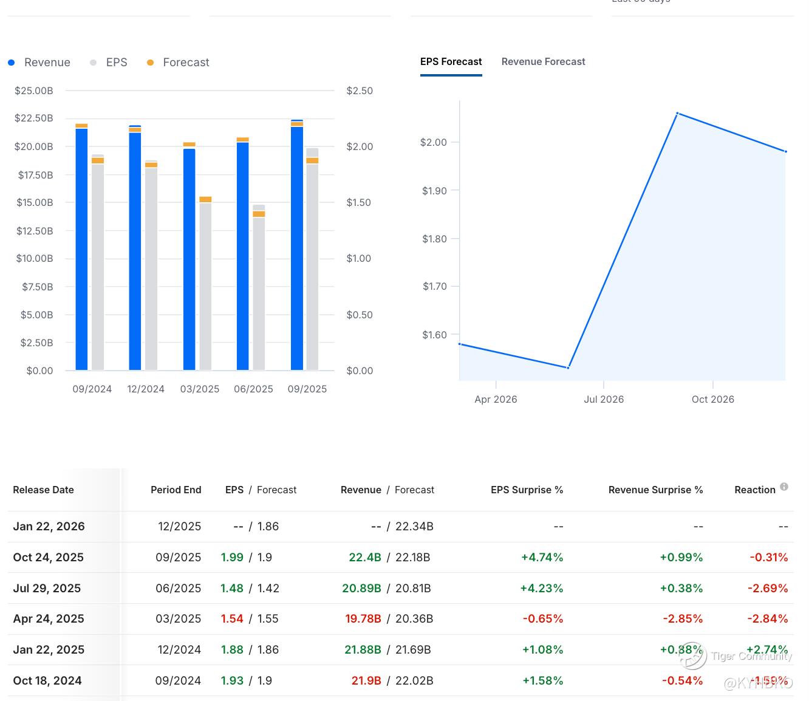Viewport: 809px width, 701px height.
Task: Toggle the Revenue series in chart legend
Action: tap(39, 63)
